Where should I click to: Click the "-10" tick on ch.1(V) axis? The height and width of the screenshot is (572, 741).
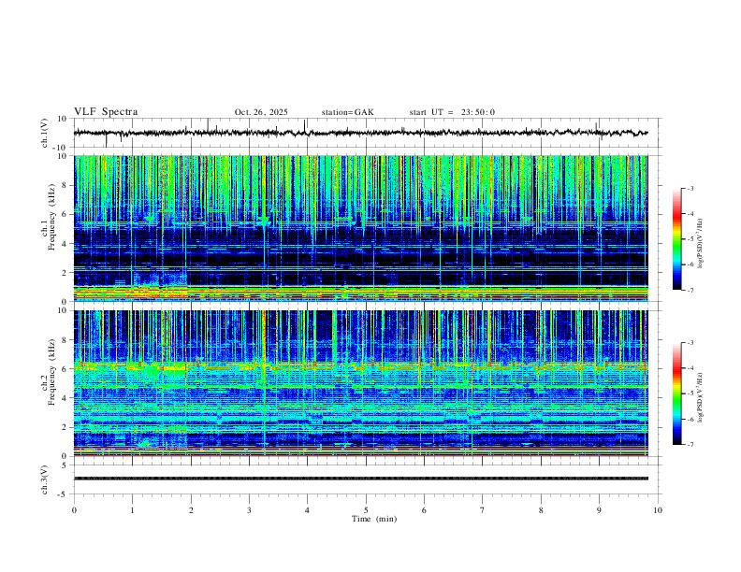[62, 148]
